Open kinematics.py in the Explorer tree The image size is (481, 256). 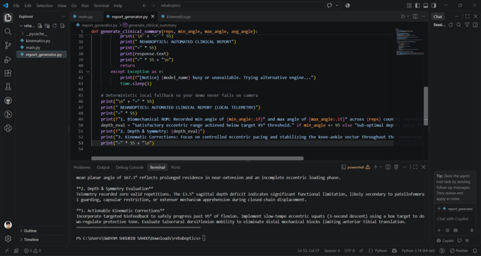pos(38,41)
